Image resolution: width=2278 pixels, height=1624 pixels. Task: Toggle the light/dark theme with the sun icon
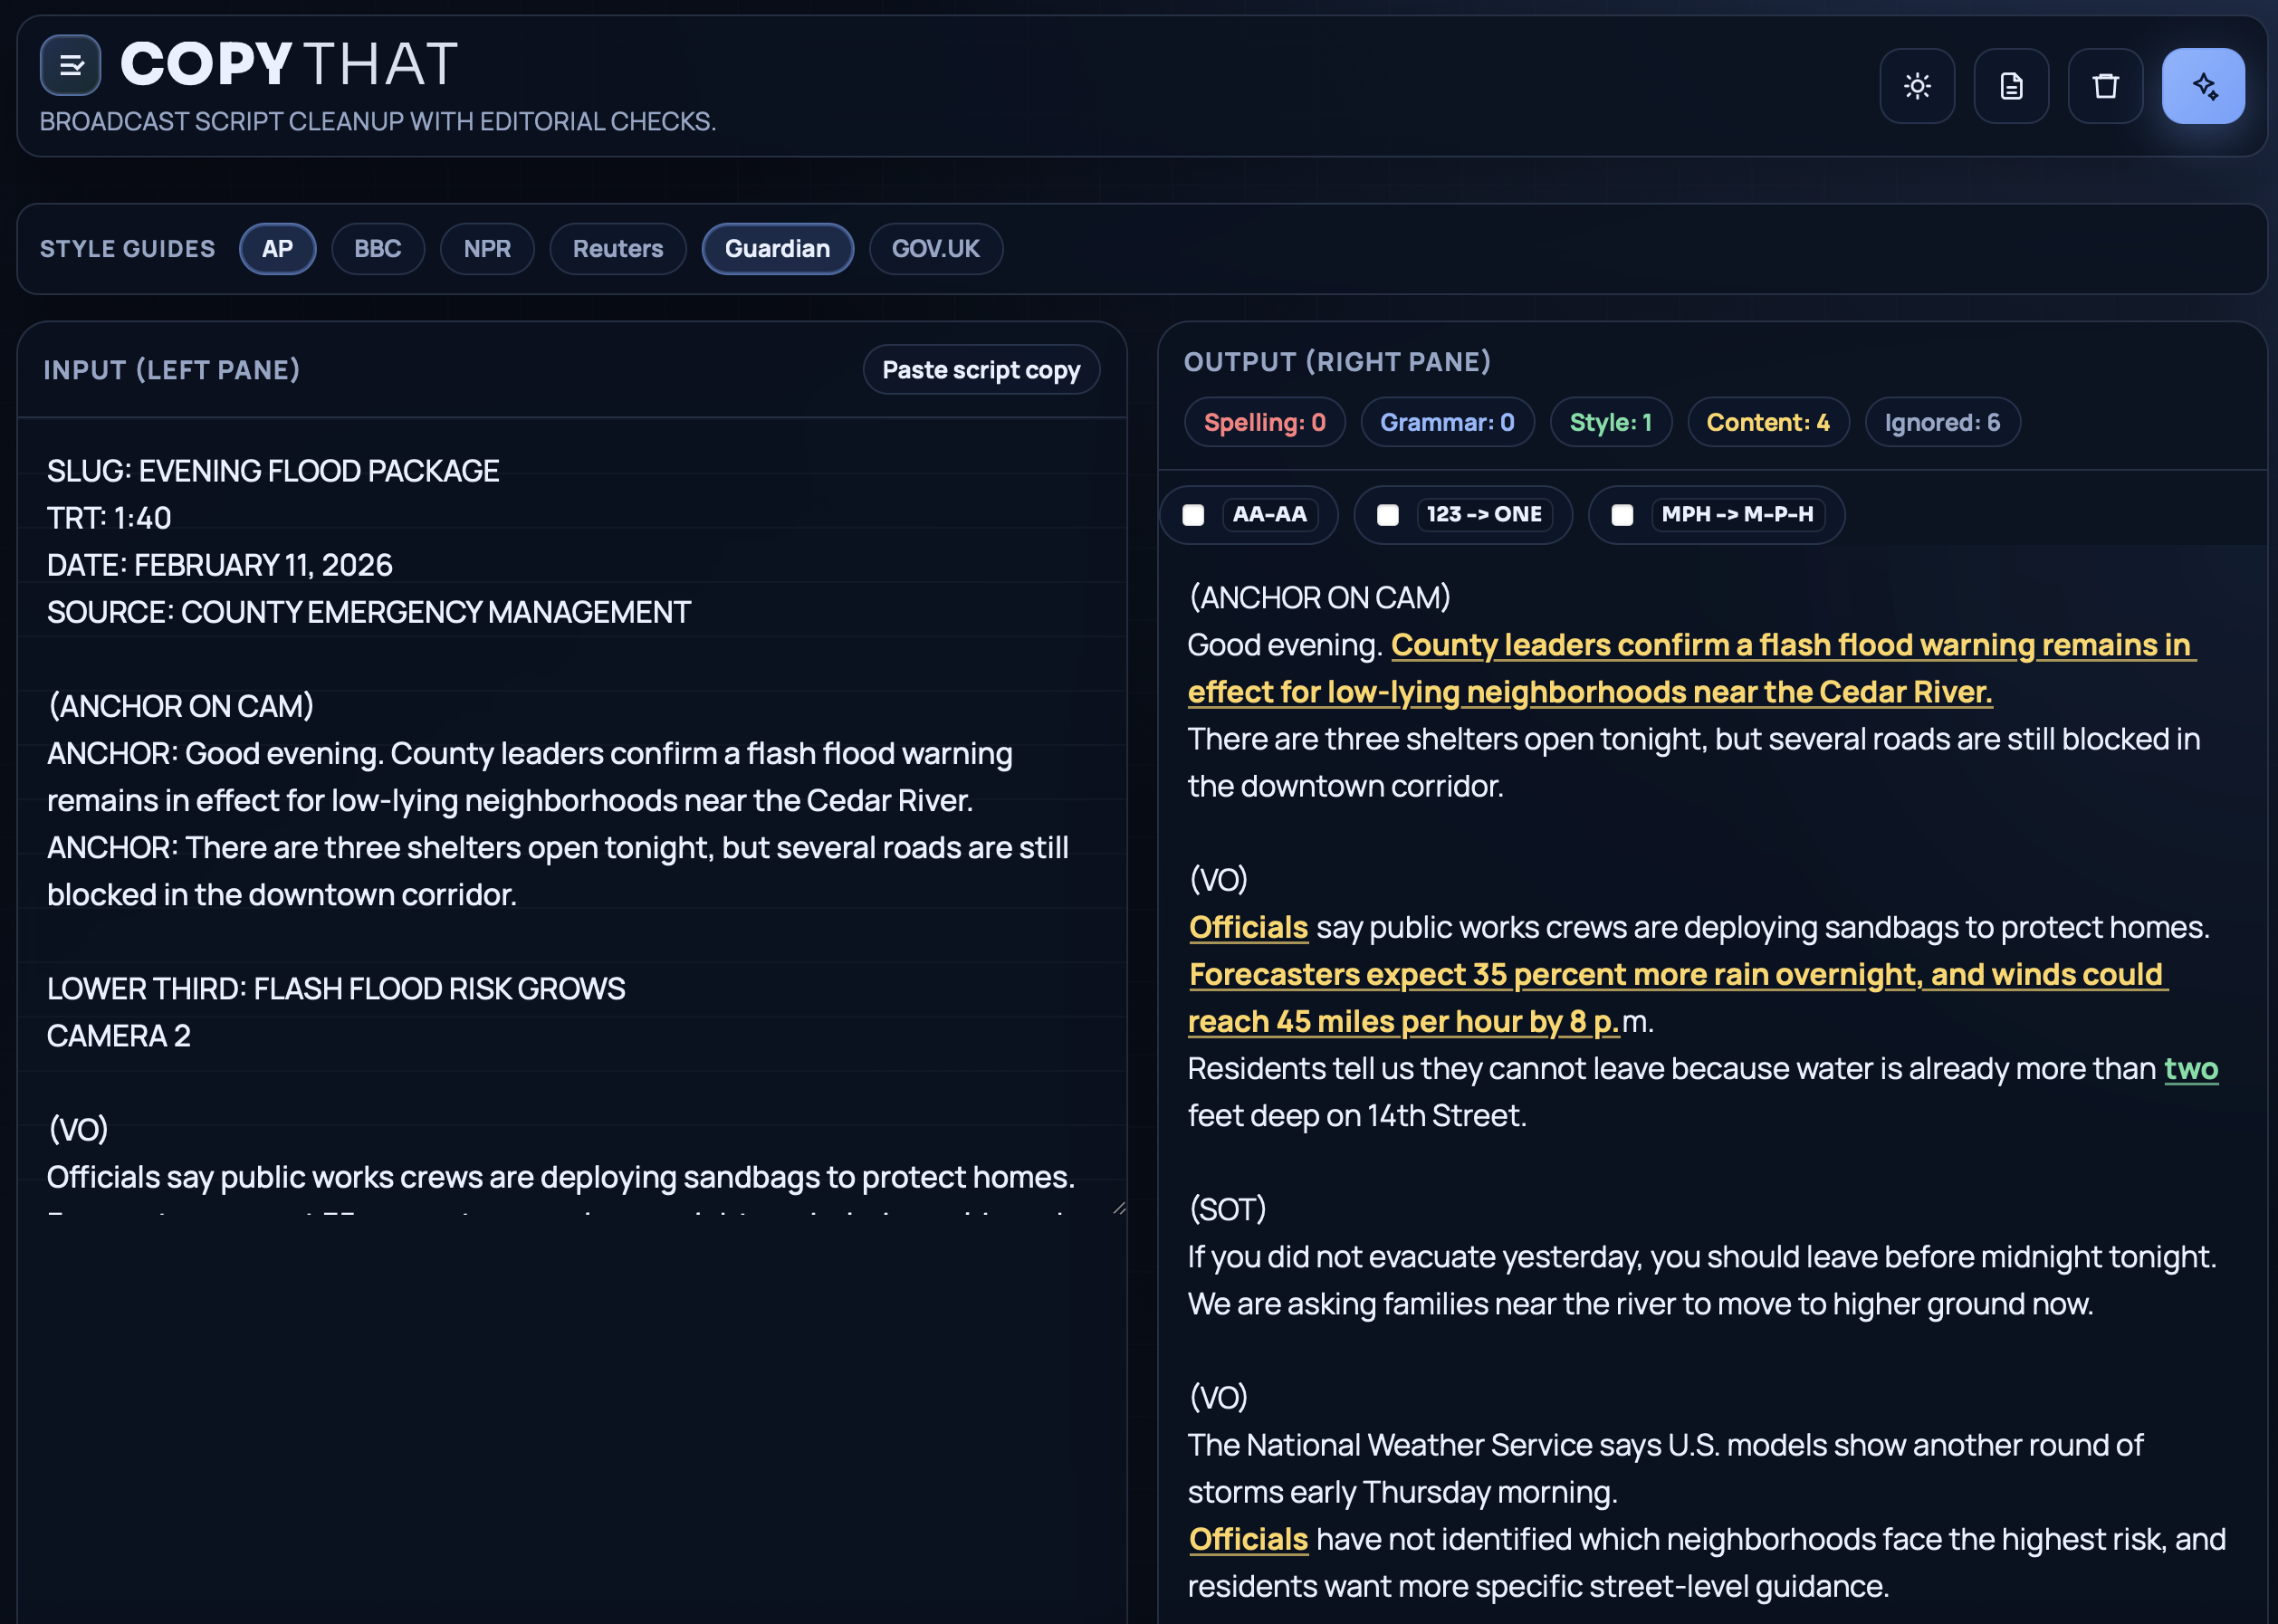pyautogui.click(x=1917, y=86)
